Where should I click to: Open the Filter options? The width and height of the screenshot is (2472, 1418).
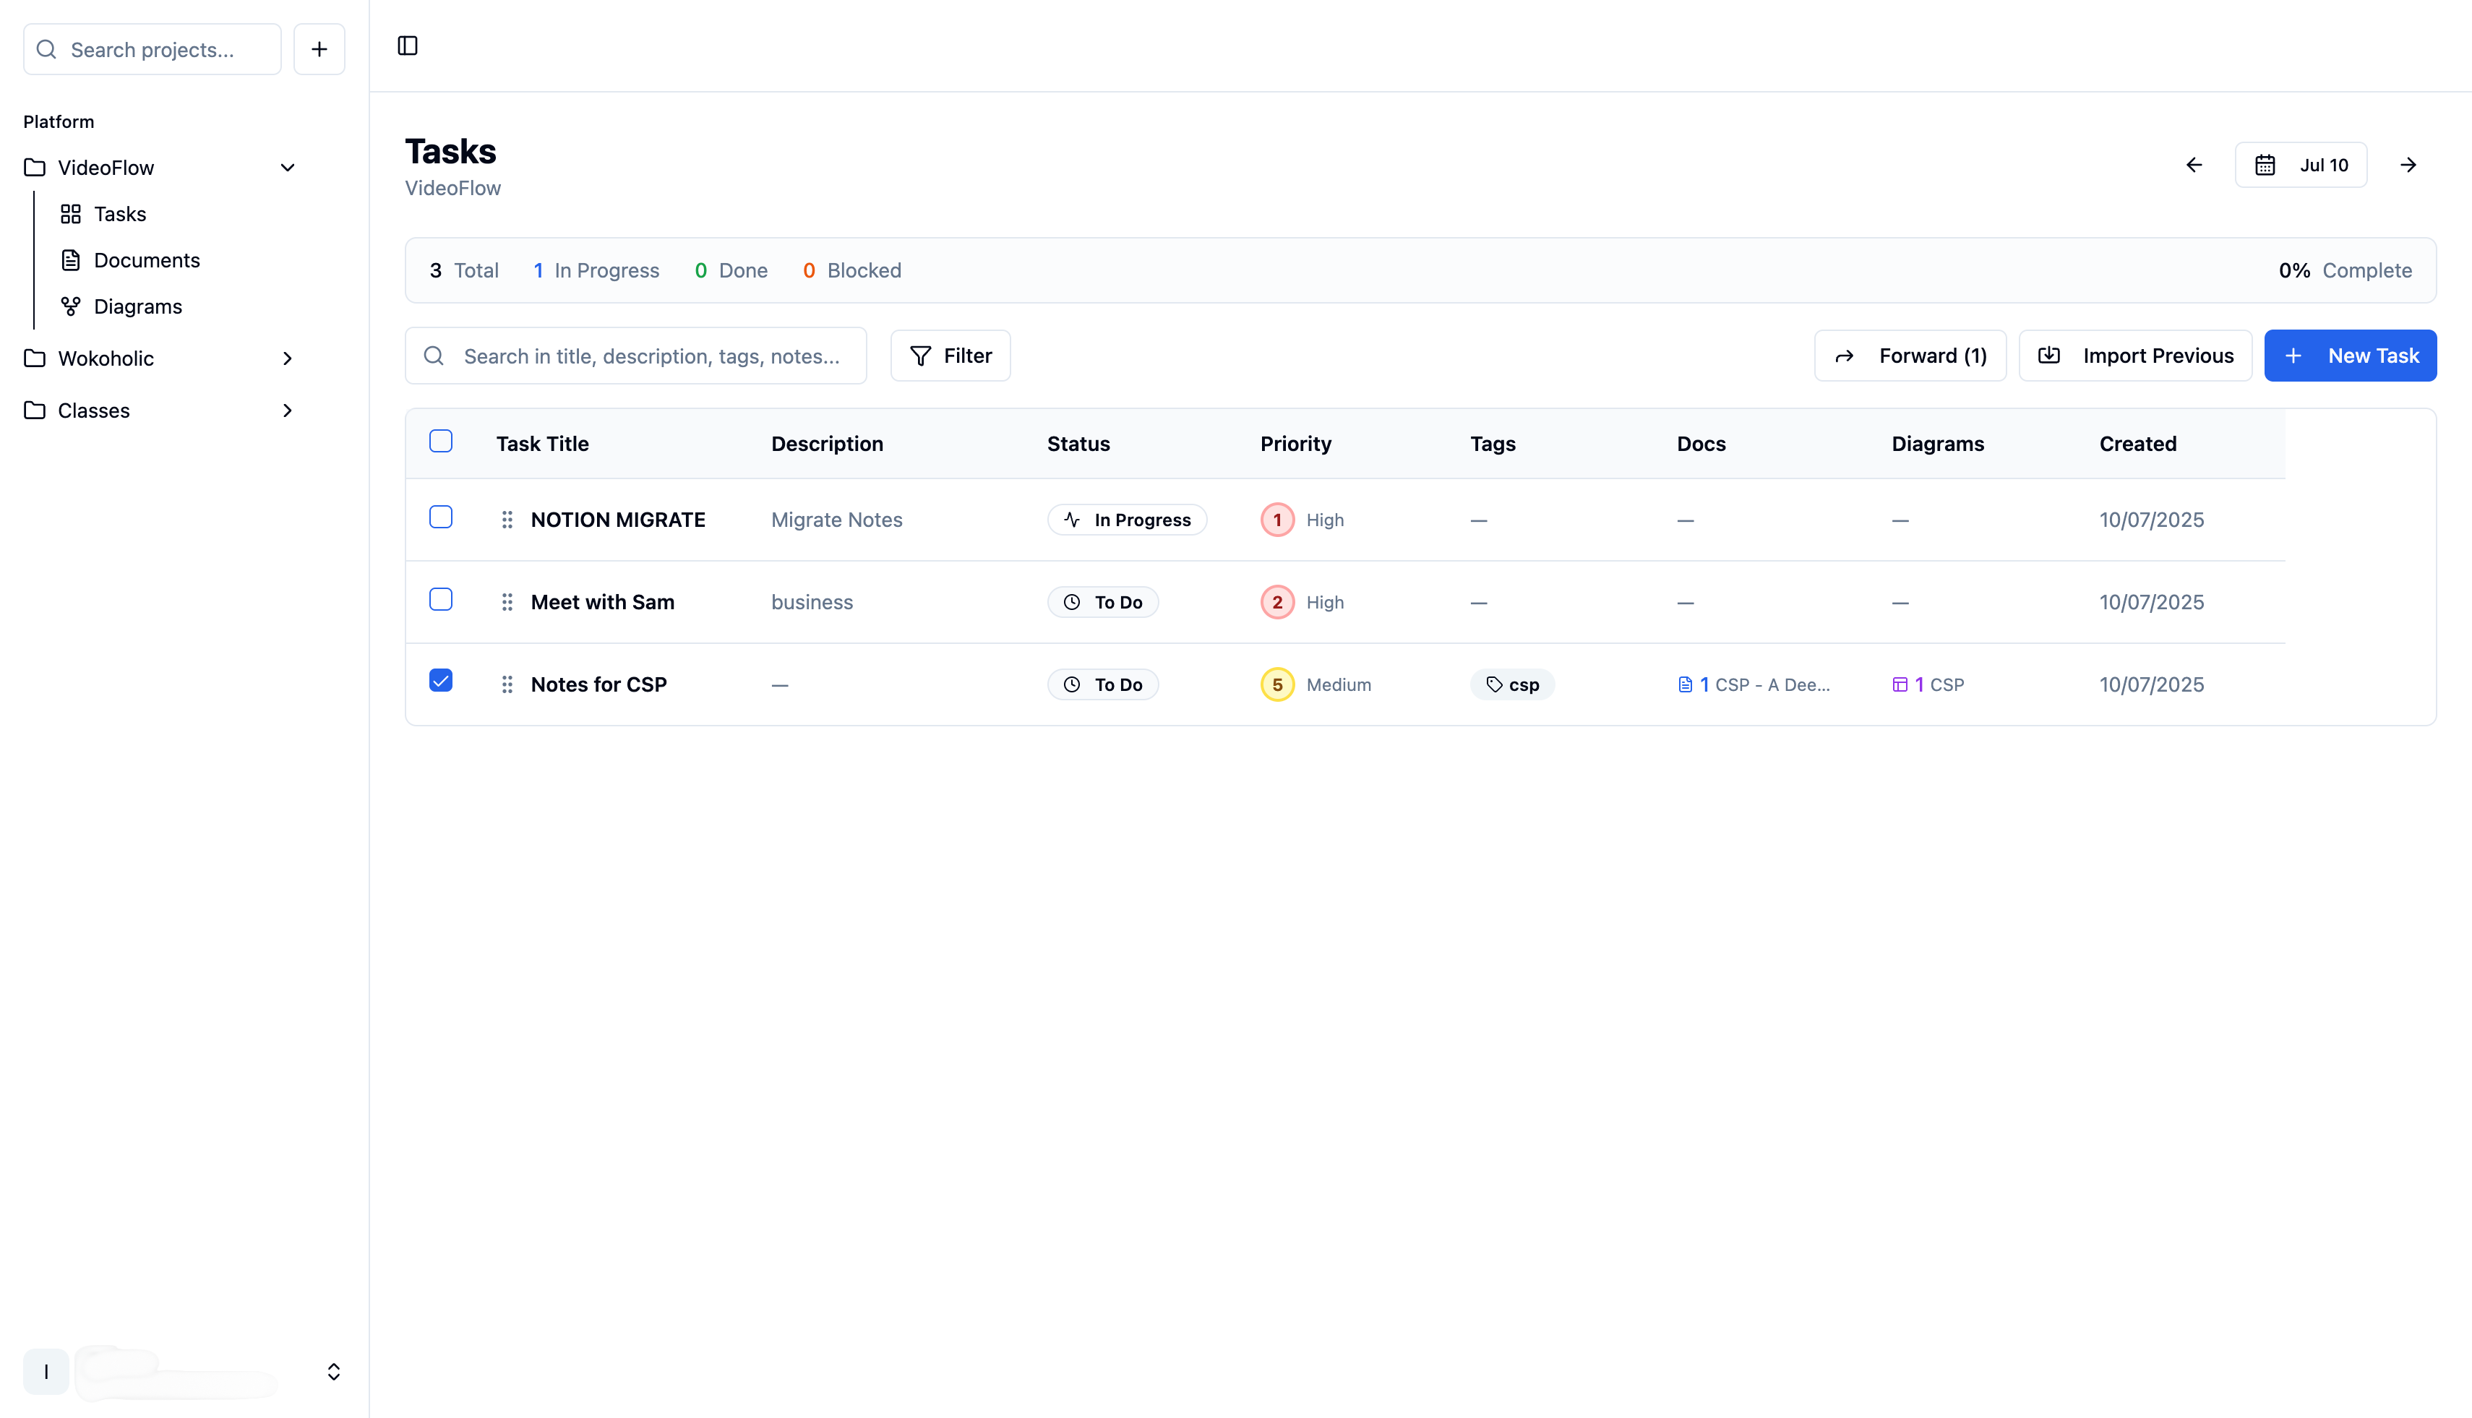click(950, 356)
